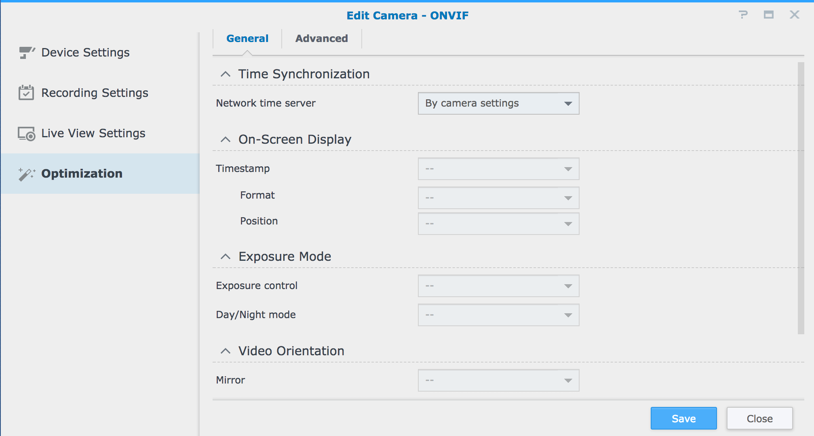Collapse the Time Synchronization section
Screen dimensions: 814x436
pyautogui.click(x=226, y=74)
